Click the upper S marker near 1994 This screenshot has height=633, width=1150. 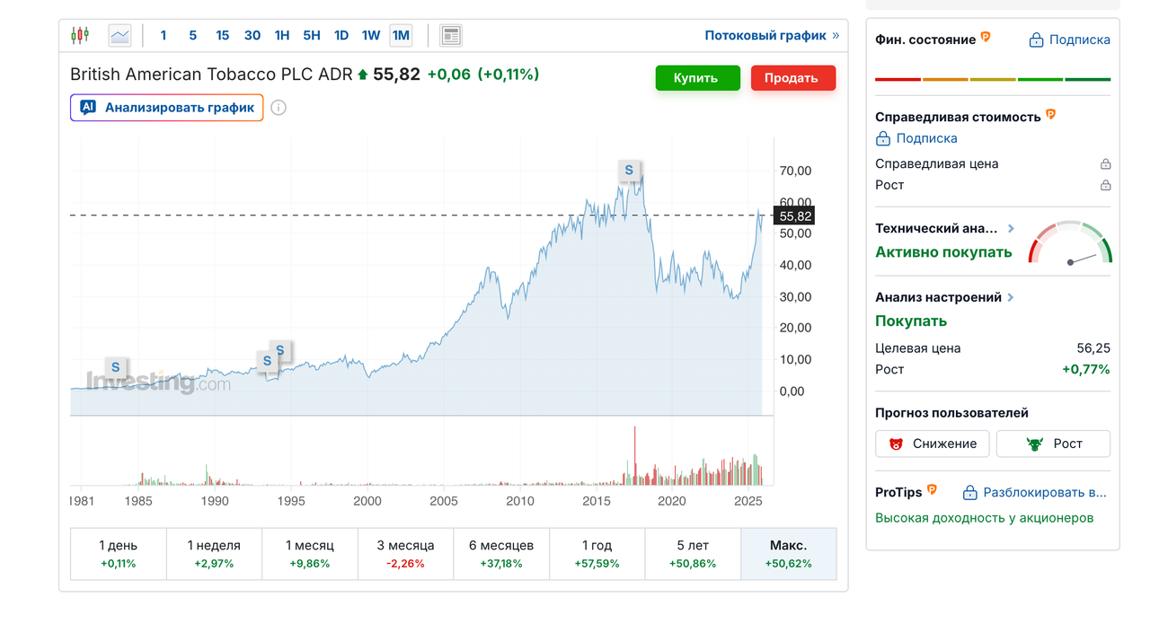pyautogui.click(x=280, y=350)
